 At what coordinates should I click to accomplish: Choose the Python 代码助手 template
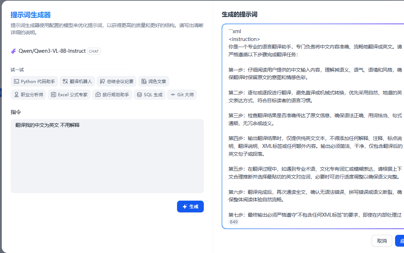point(34,81)
